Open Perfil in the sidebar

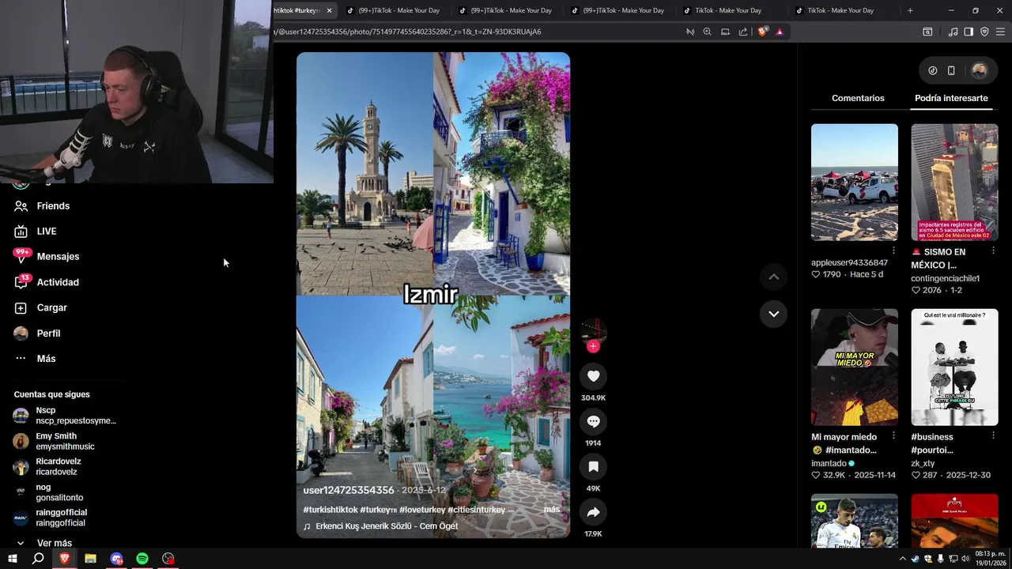48,333
